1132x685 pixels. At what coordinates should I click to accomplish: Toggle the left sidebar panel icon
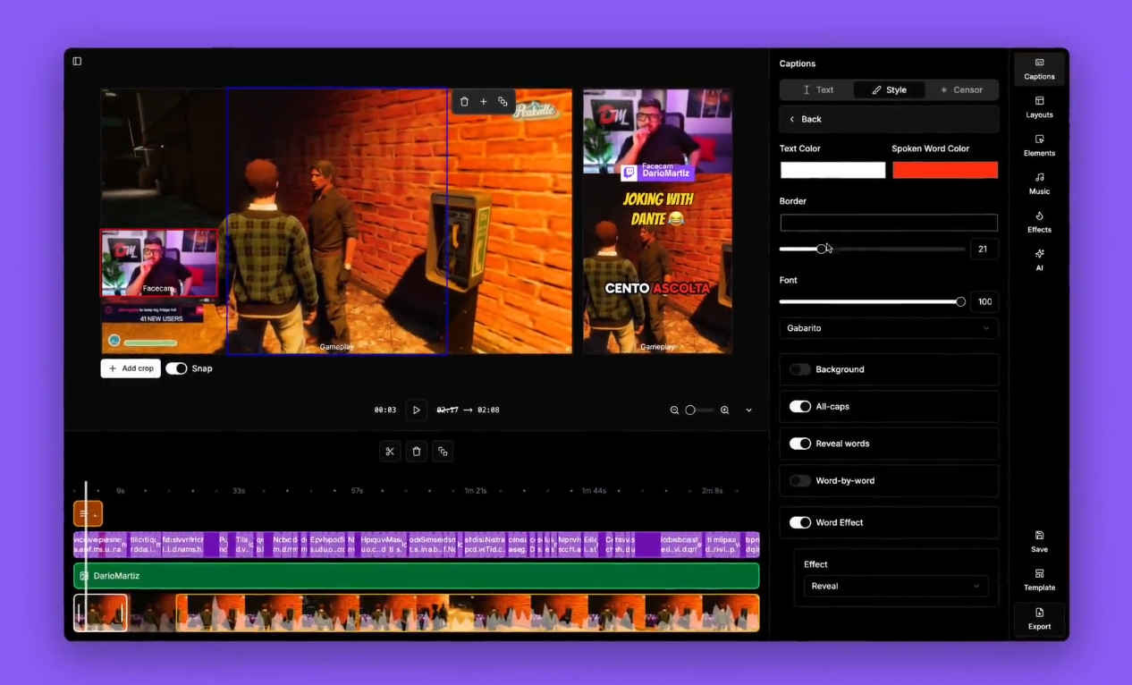coord(77,62)
